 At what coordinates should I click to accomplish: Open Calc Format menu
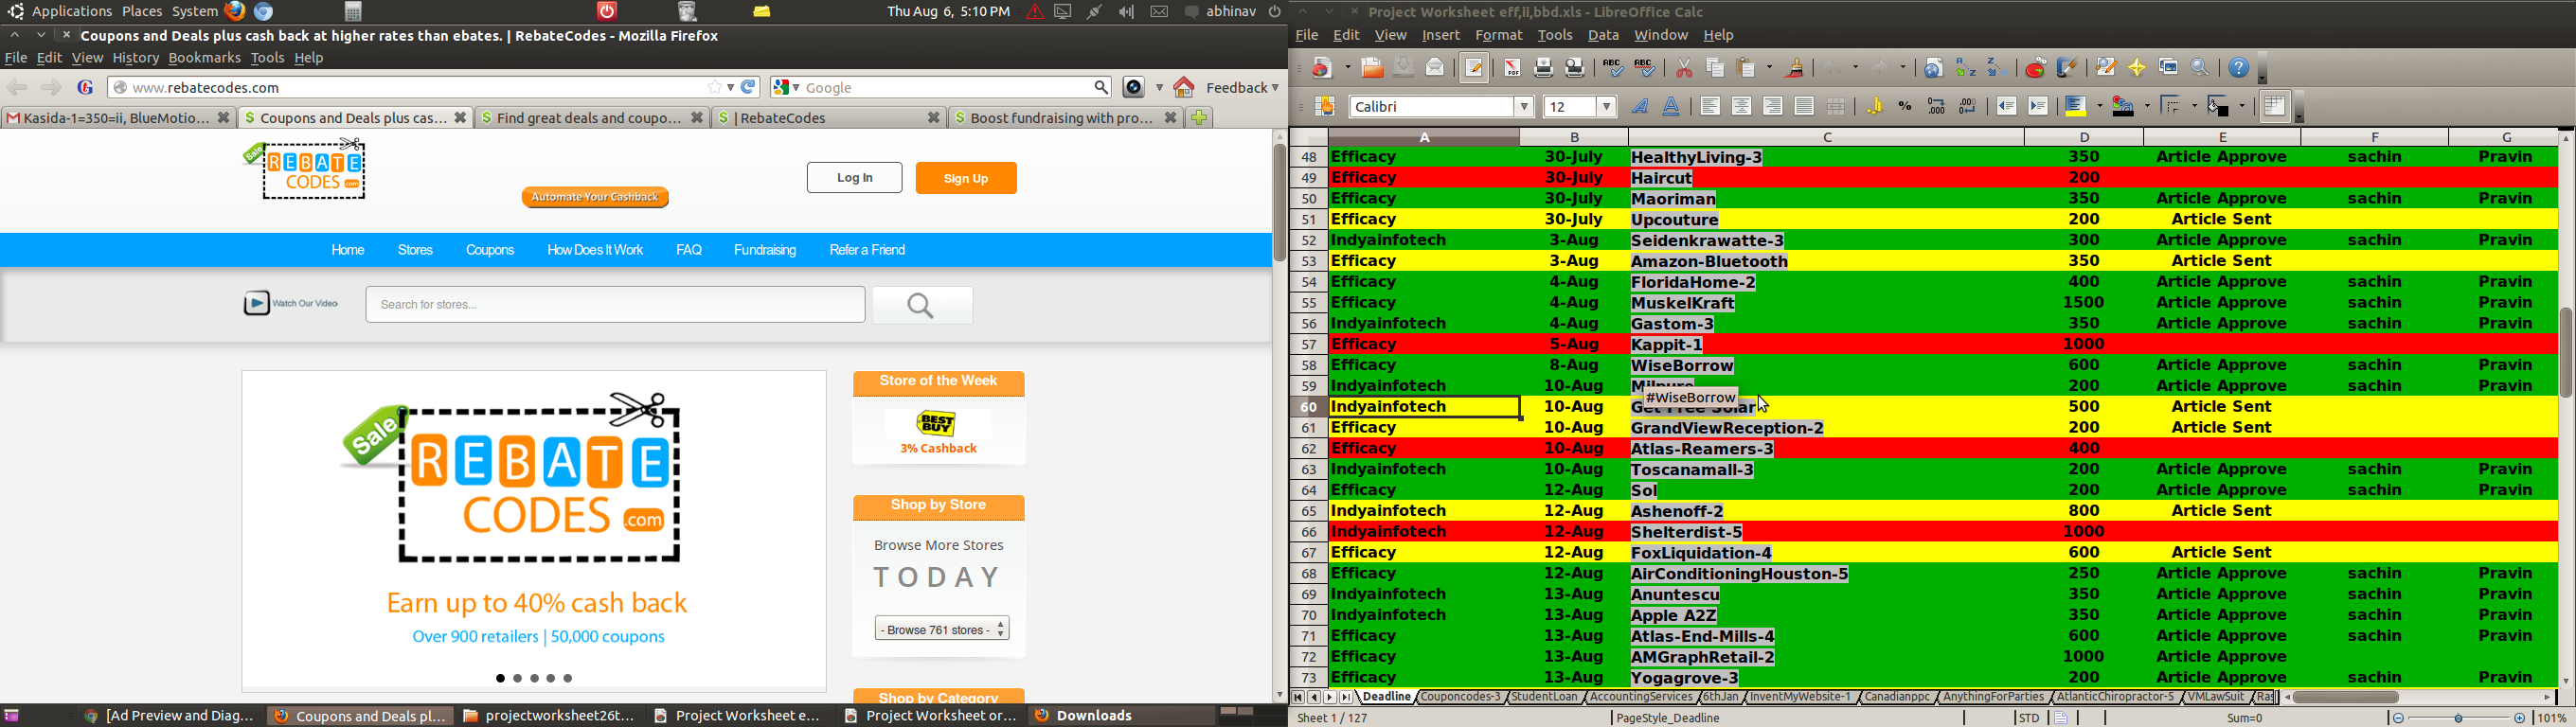pyautogui.click(x=1498, y=36)
